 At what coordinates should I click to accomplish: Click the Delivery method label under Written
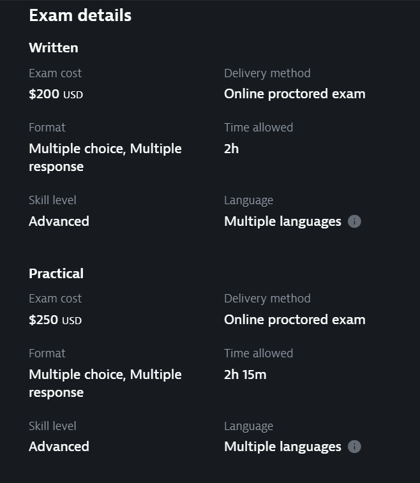[x=267, y=73]
